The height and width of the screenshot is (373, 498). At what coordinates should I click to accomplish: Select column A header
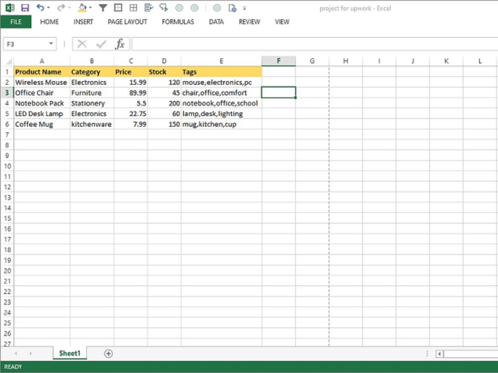pyautogui.click(x=42, y=61)
